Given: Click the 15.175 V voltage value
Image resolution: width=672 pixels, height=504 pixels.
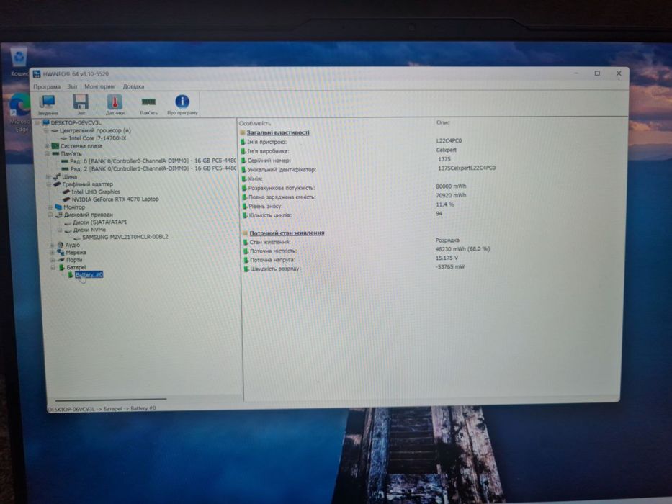Looking at the screenshot, I should tap(447, 258).
